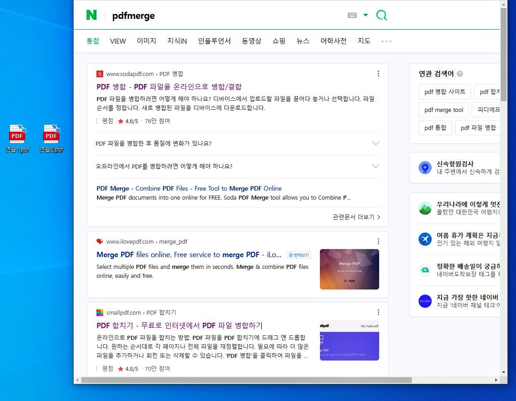Open Merge PDF files online iLovePDF link

pyautogui.click(x=189, y=254)
